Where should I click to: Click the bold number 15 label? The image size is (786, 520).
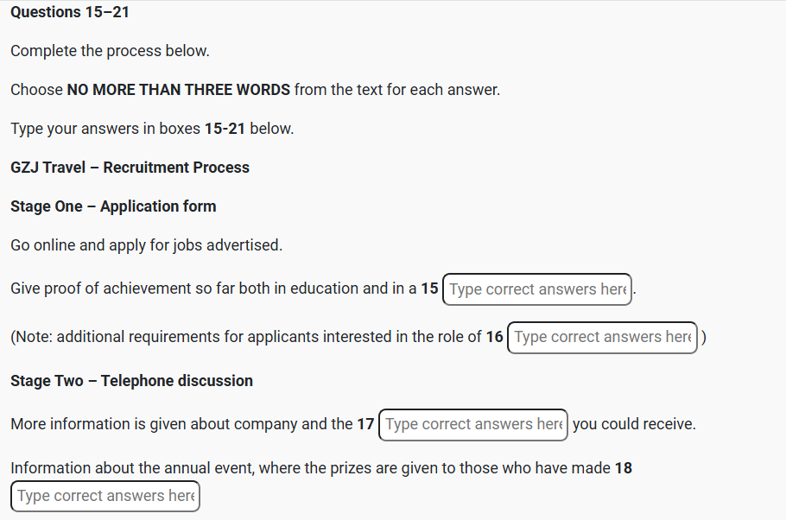429,289
